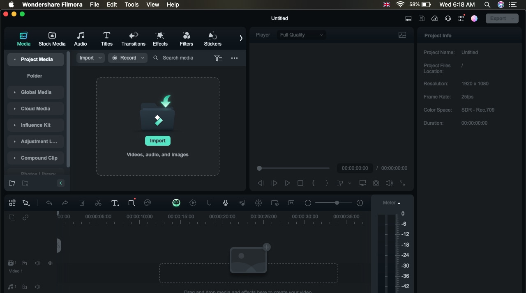Lock the Video 1 track
Viewport: 526px width, 293px height.
click(x=25, y=263)
